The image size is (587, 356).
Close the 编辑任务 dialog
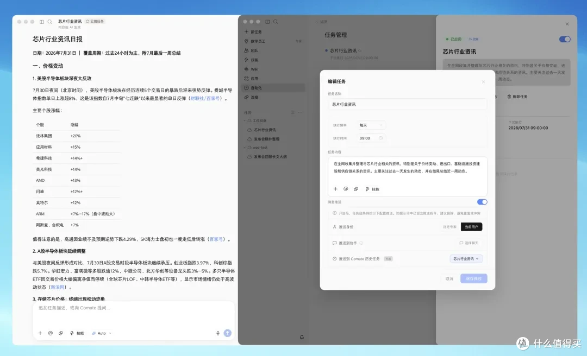point(483,81)
